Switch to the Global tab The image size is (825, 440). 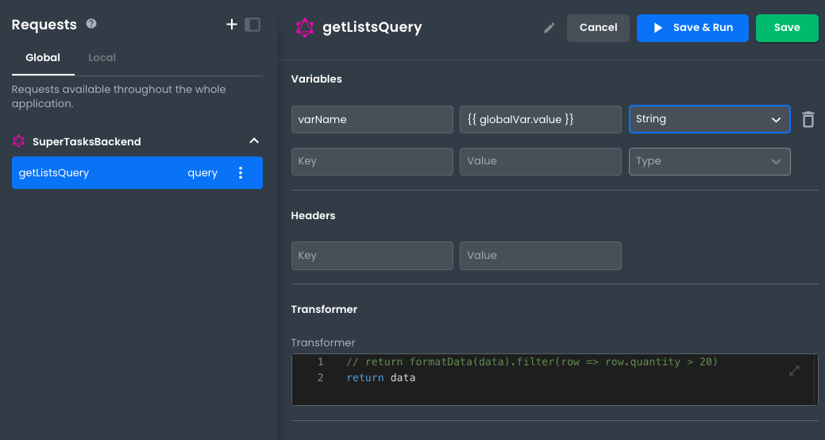coord(43,57)
